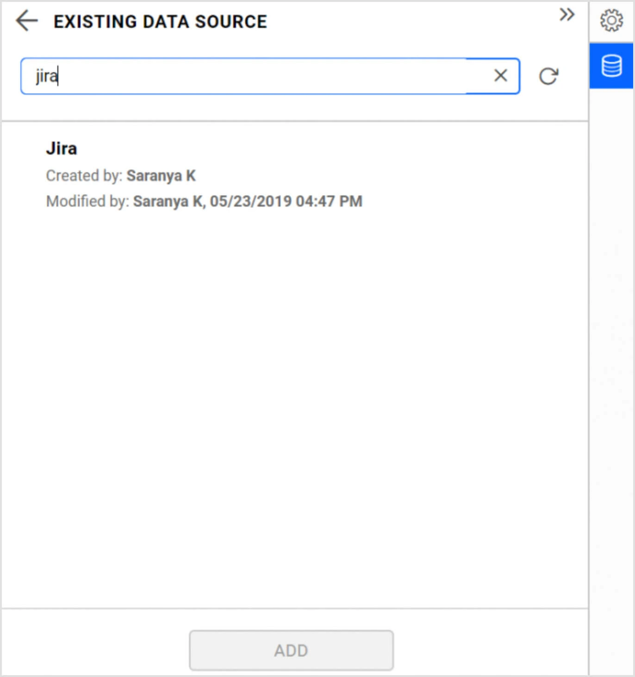Clear the search text with the X icon
This screenshot has width=635, height=677.
(x=500, y=75)
